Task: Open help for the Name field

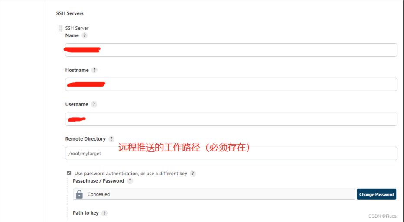Action: tap(85, 35)
